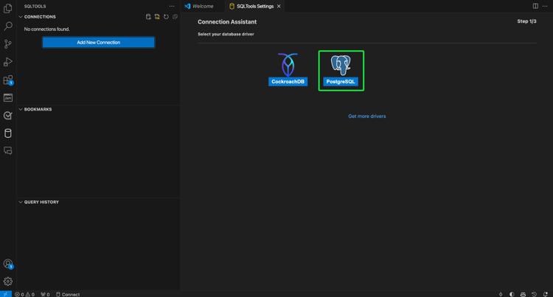Open the Search view in activity bar
This screenshot has height=297, width=553.
click(x=8, y=26)
